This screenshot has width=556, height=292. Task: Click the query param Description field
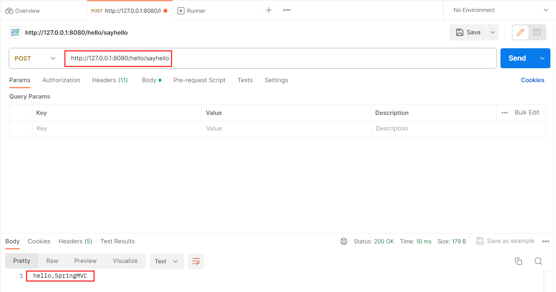click(458, 128)
